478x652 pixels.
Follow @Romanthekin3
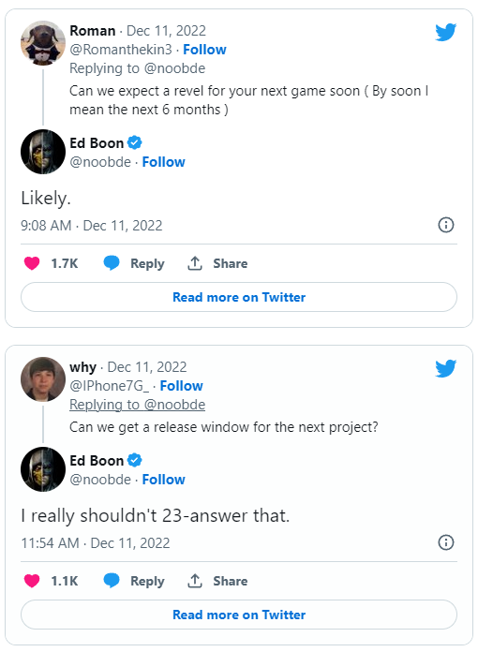point(204,50)
